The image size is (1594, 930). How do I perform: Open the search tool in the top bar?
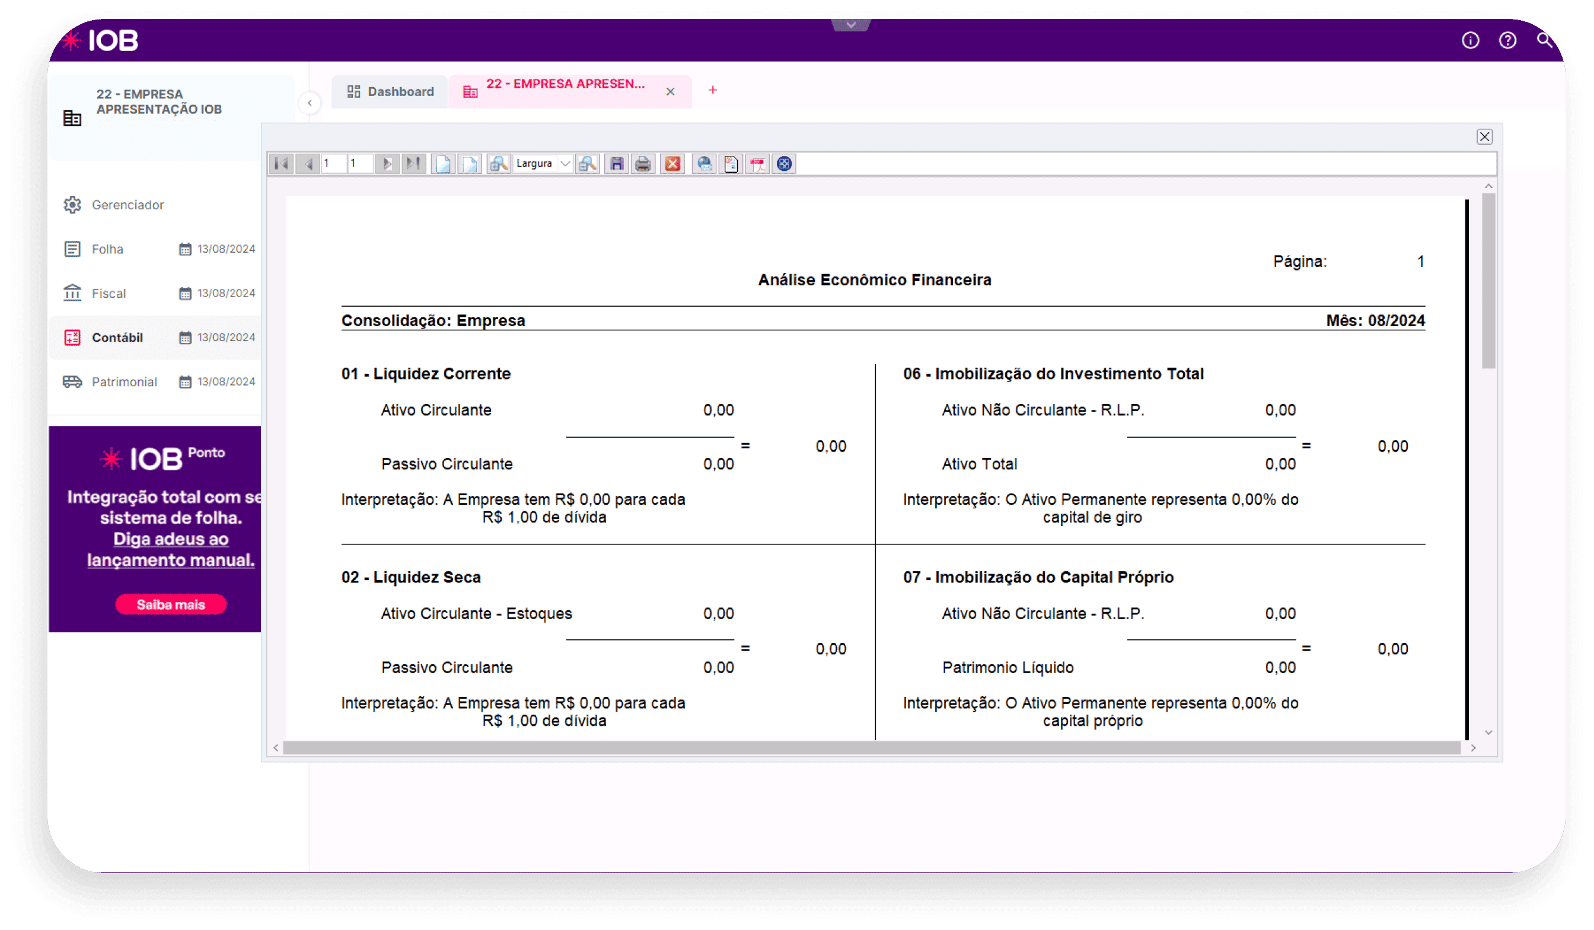pos(1545,40)
